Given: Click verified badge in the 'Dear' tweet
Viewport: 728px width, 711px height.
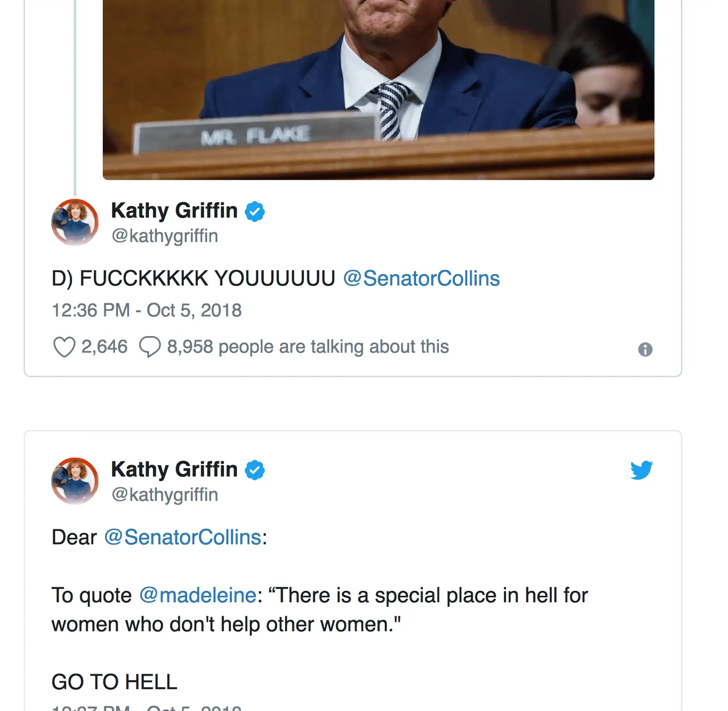Looking at the screenshot, I should (x=255, y=470).
